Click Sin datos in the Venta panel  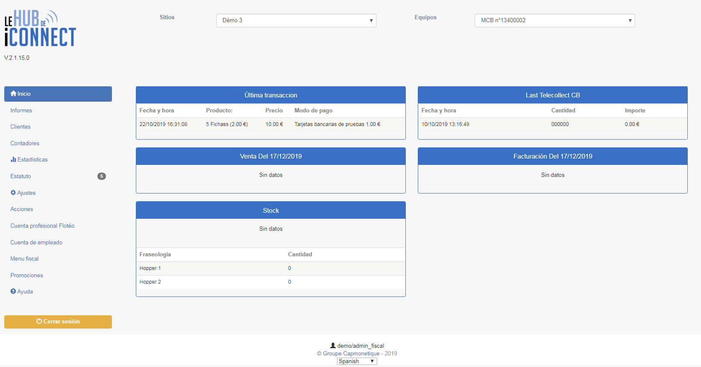pyautogui.click(x=271, y=175)
